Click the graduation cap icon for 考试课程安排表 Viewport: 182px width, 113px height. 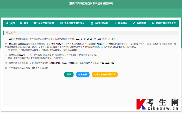35,23
